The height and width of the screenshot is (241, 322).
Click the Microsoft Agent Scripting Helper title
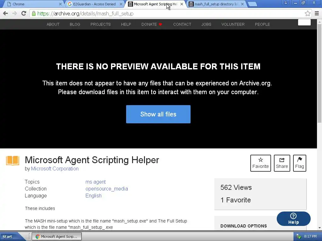[92, 160]
